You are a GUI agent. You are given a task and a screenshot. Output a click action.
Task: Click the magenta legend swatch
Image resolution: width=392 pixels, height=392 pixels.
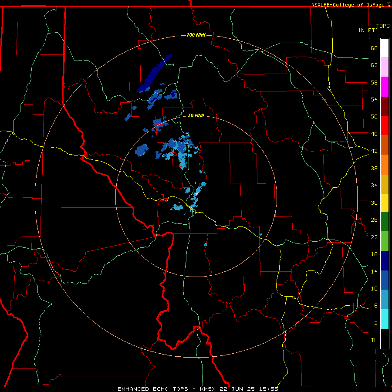tap(385, 87)
